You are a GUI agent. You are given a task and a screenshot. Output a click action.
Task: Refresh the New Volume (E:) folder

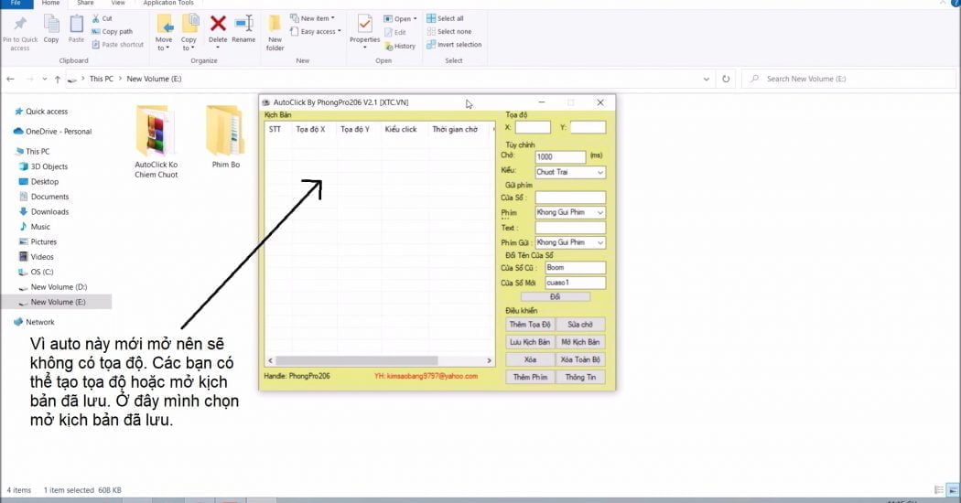pos(726,79)
